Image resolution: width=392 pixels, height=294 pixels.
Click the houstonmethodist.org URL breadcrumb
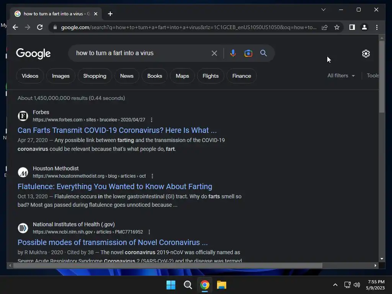pos(89,176)
